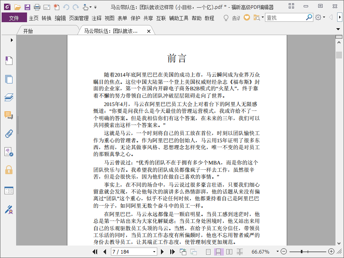Image resolution: width=344 pixels, height=258 pixels.
Task: Open the digital signatures panel
Action: pos(9,152)
